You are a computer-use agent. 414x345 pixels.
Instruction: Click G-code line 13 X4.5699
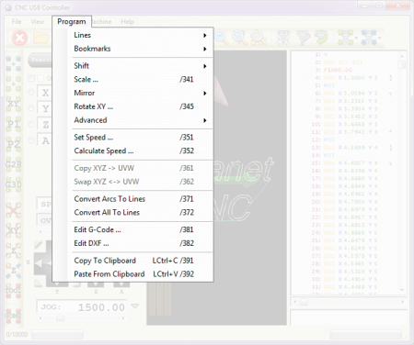tap(351, 148)
